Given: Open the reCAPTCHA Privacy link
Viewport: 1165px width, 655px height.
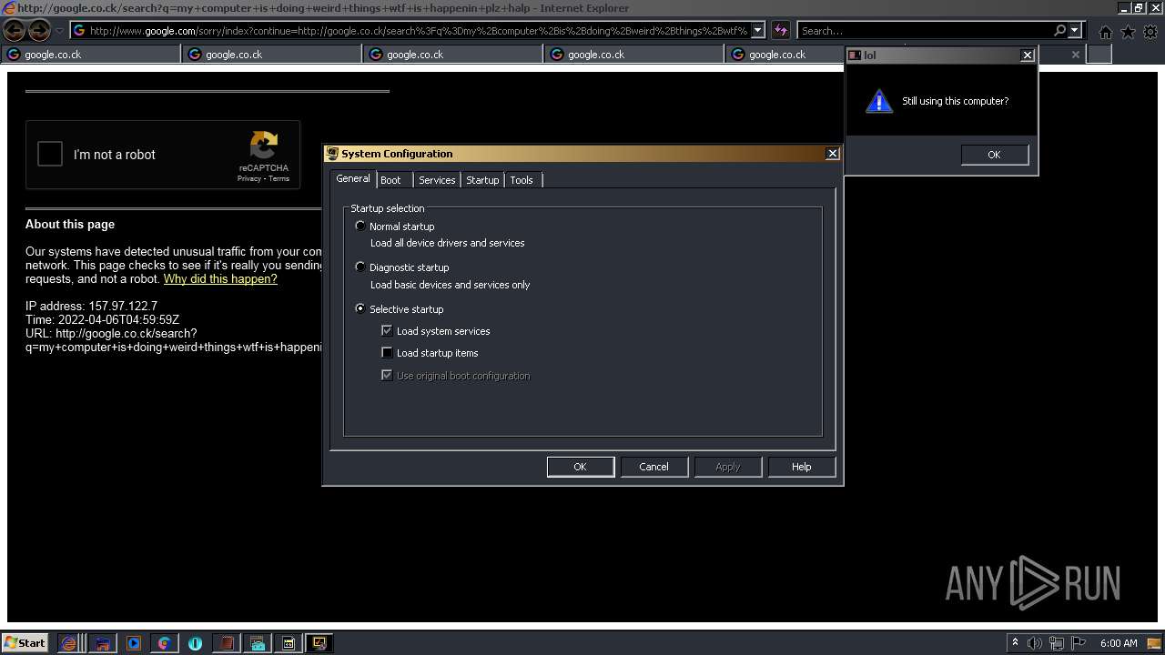Looking at the screenshot, I should point(249,178).
